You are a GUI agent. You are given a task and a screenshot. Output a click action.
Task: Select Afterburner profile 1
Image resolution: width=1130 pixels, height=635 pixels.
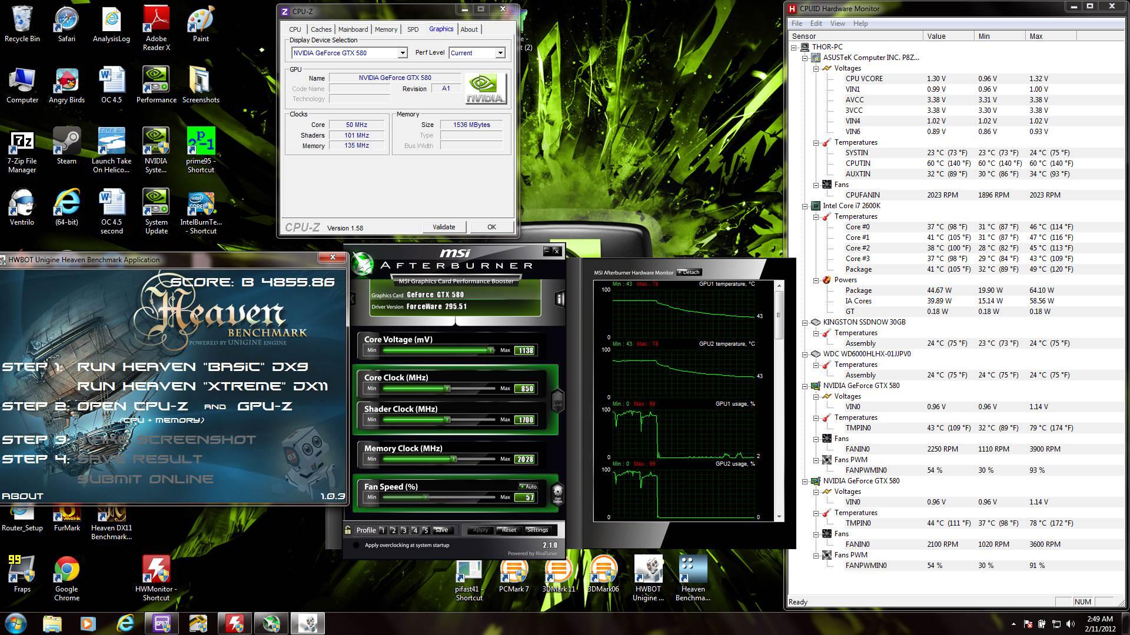[383, 530]
